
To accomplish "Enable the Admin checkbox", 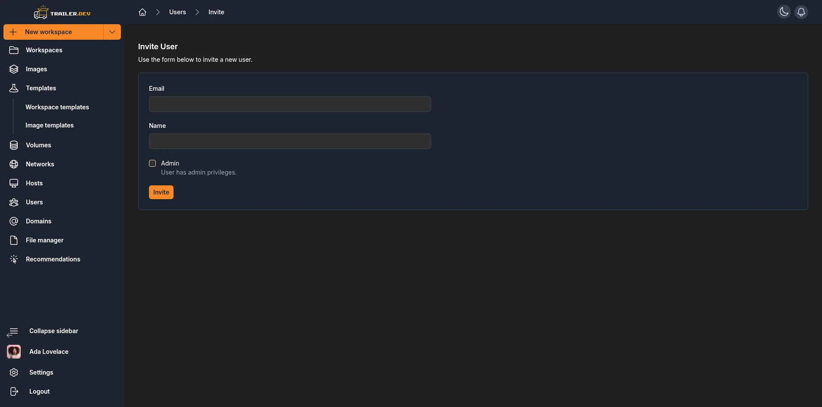I will (152, 163).
